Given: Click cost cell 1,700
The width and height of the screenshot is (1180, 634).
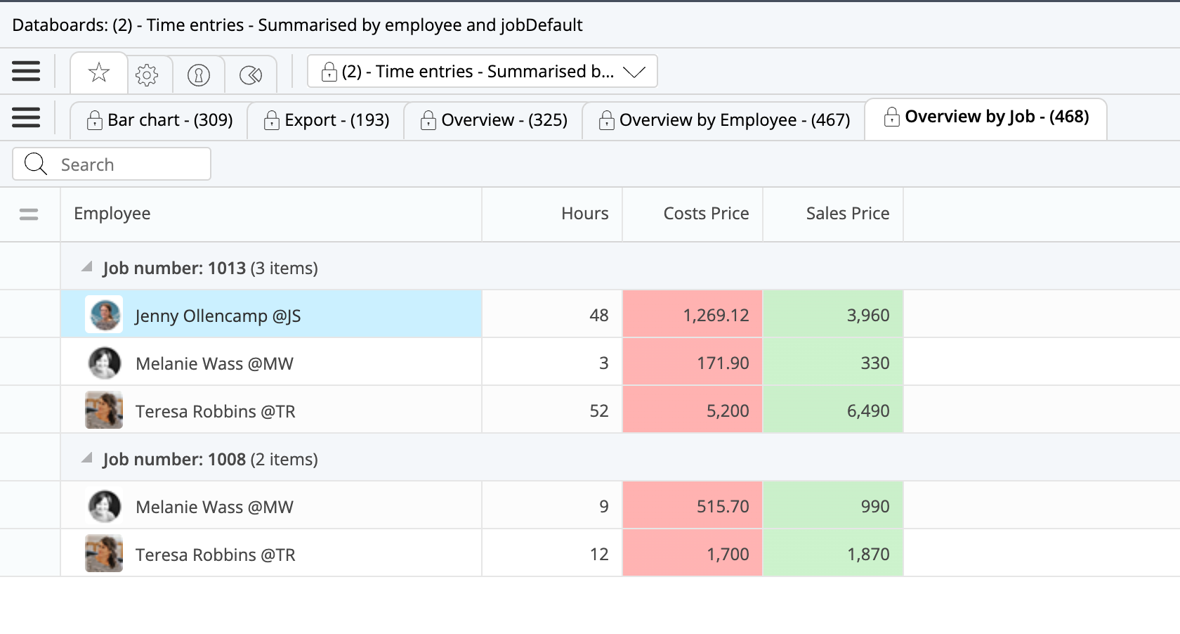Looking at the screenshot, I should pyautogui.click(x=693, y=554).
